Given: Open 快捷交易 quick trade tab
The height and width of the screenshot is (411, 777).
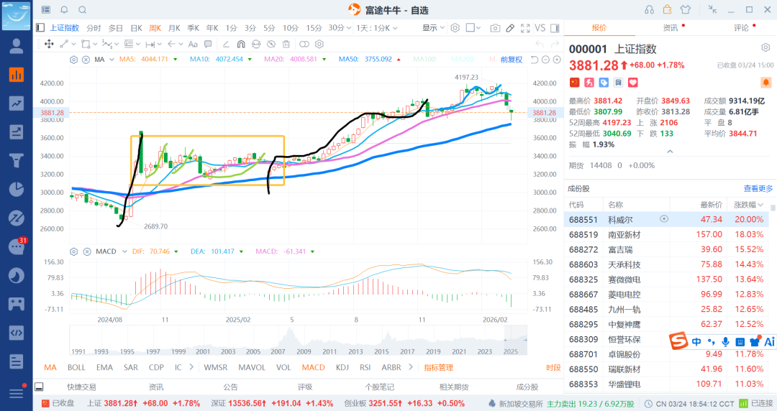Looking at the screenshot, I should click(81, 387).
